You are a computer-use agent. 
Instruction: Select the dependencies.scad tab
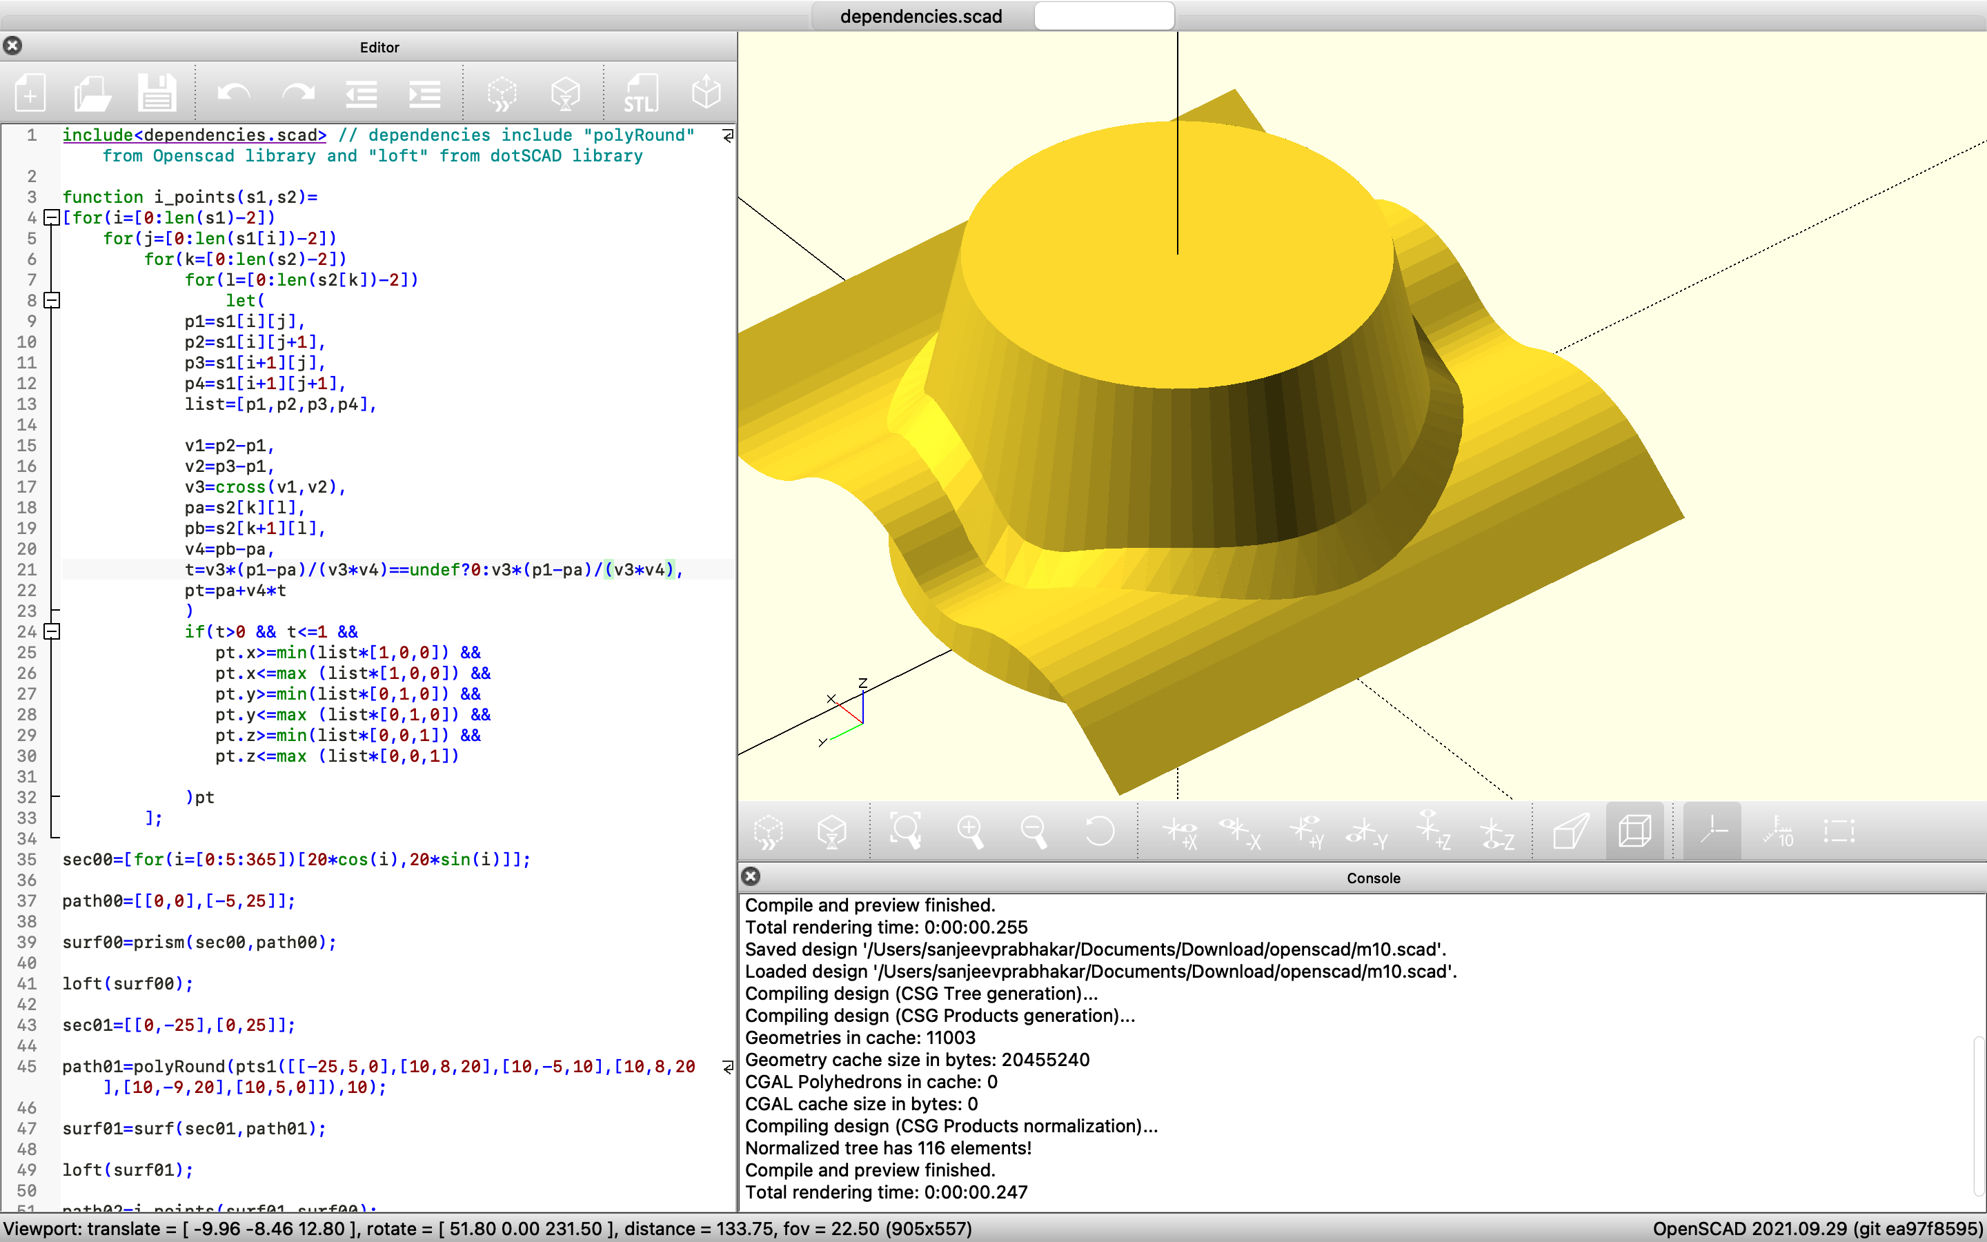[x=920, y=17]
